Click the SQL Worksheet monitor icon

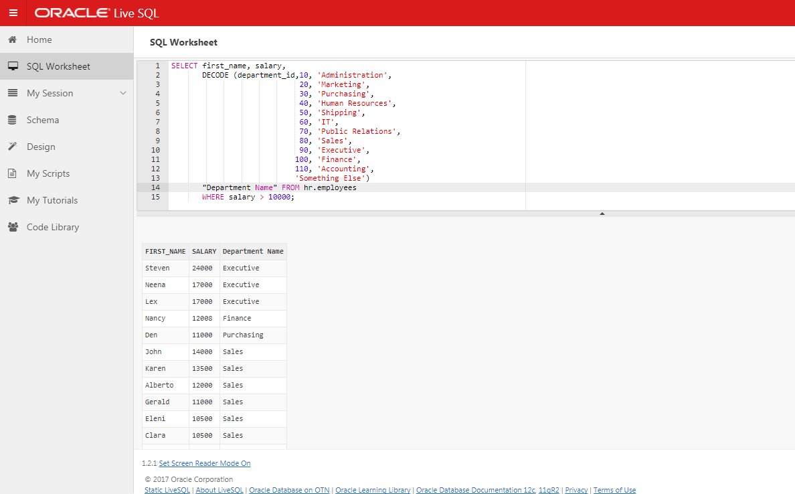13,66
